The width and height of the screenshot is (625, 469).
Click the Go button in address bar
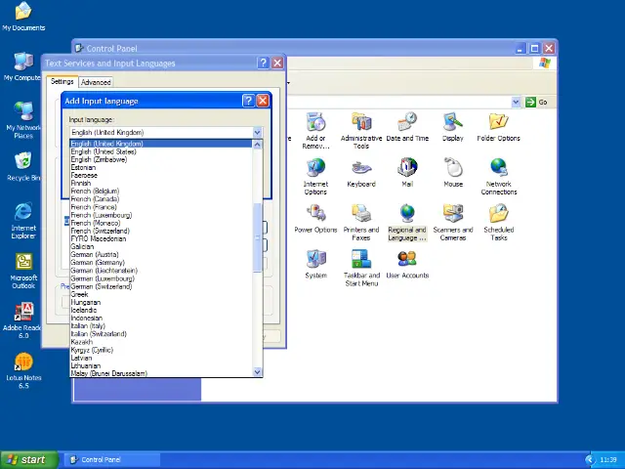coord(537,102)
